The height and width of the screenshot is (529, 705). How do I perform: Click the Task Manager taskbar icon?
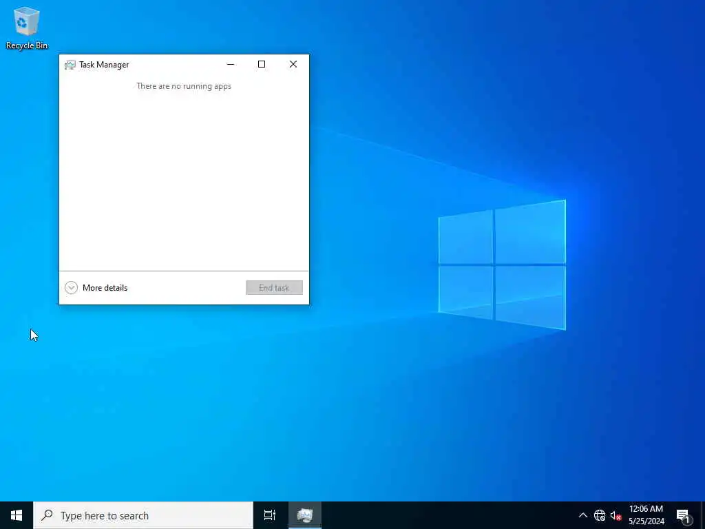[x=305, y=515]
